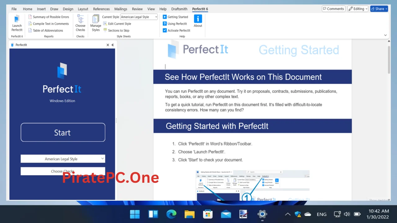Viewport: 397px width, 223px height.
Task: Click step 'Choose 'Launch PerfectIt'.'
Action: [202, 152]
